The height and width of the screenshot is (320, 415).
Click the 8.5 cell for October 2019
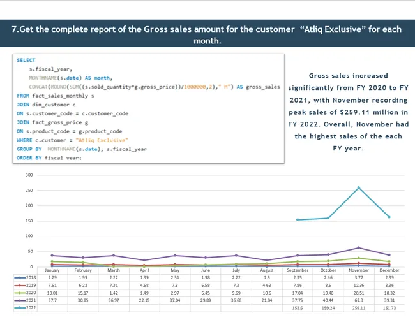(328, 285)
